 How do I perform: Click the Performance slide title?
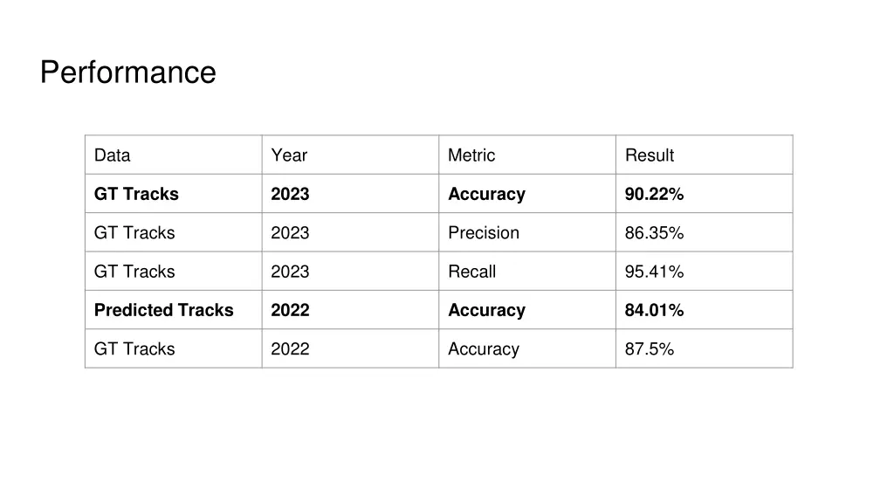pyautogui.click(x=127, y=72)
